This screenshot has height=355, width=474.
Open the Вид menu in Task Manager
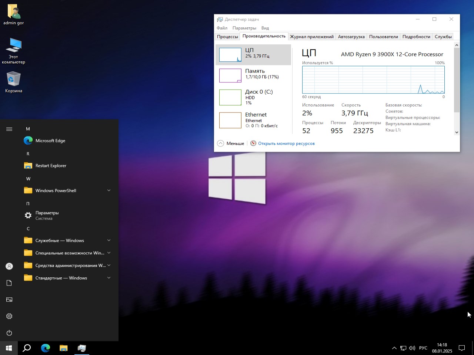click(265, 28)
